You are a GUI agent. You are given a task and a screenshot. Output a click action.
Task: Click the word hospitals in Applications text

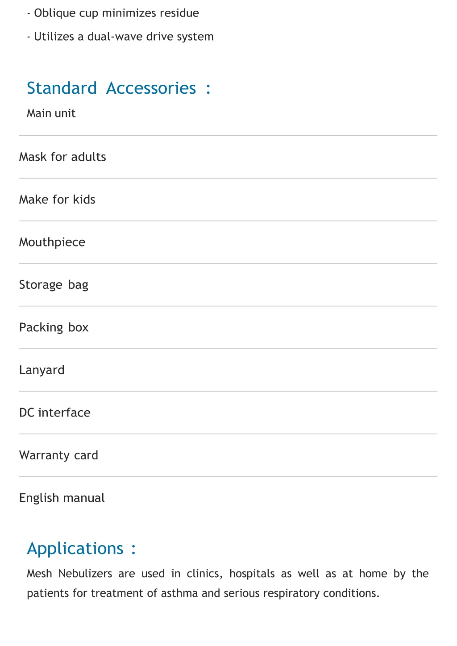click(x=252, y=574)
